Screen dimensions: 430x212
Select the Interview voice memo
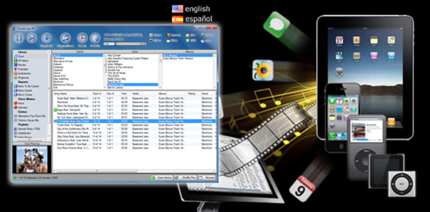[x=21, y=108]
